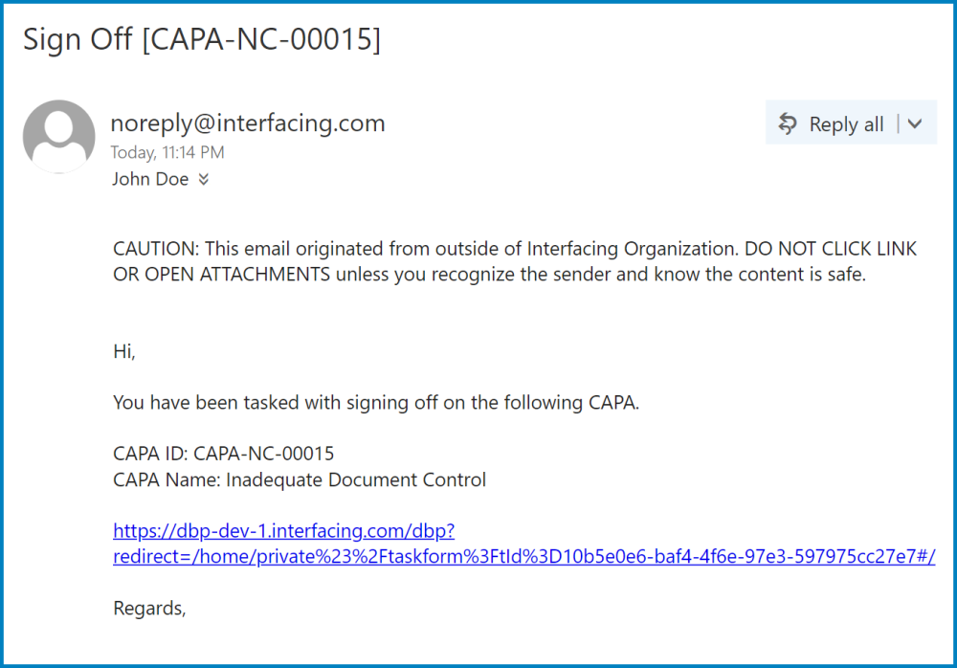The width and height of the screenshot is (957, 668).
Task: Click the "You have been tasked" sentence
Action: [376, 402]
